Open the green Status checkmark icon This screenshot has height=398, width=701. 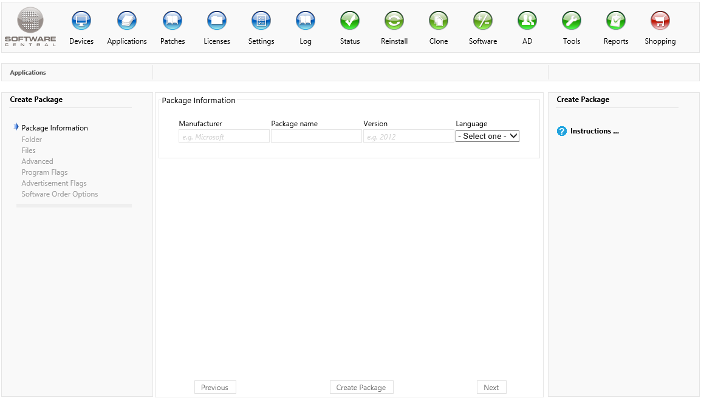(x=350, y=21)
